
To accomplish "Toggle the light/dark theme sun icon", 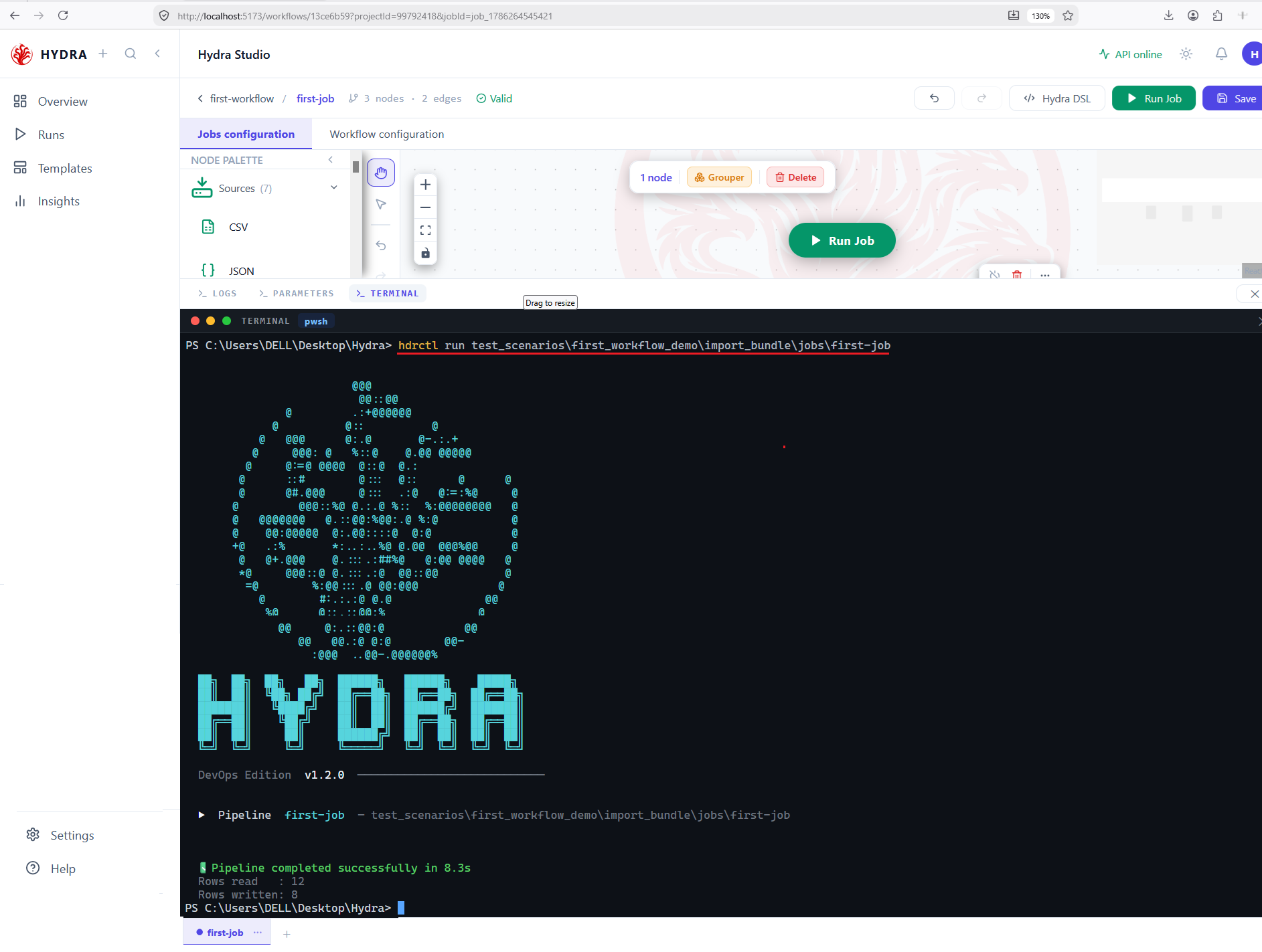I will click(x=1186, y=54).
